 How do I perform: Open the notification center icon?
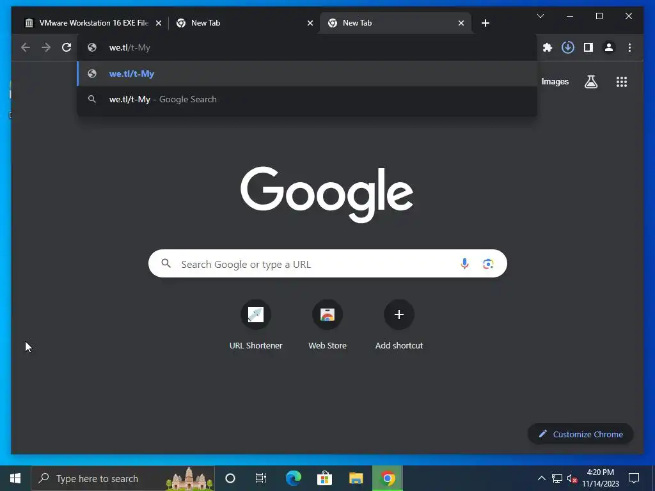pos(634,478)
